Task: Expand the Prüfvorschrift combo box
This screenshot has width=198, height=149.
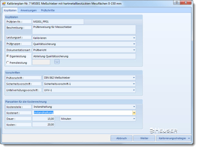Action: click(x=134, y=78)
